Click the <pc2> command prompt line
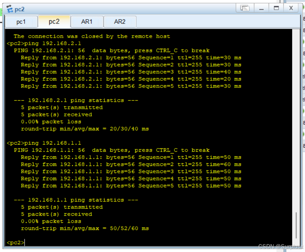305x252 pixels. tap(16, 243)
